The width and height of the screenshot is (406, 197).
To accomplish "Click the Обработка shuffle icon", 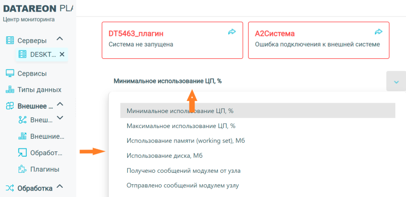I will point(9,188).
